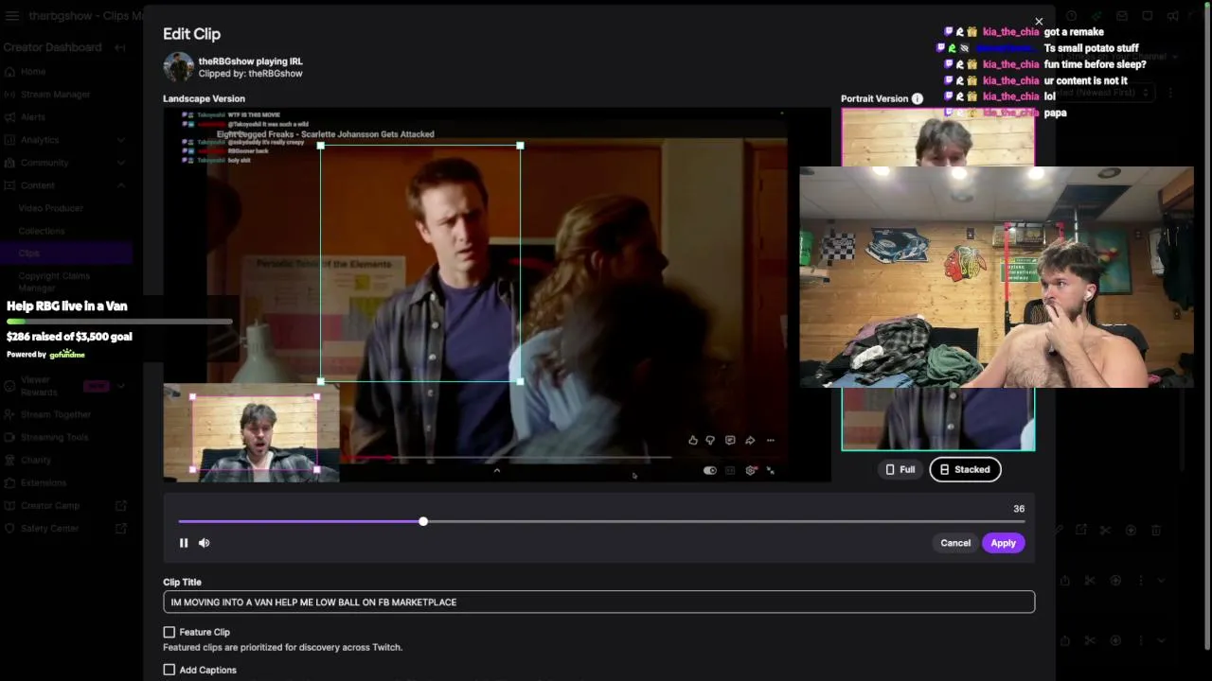
Task: Open Video Producer in the sidebar
Action: (51, 208)
